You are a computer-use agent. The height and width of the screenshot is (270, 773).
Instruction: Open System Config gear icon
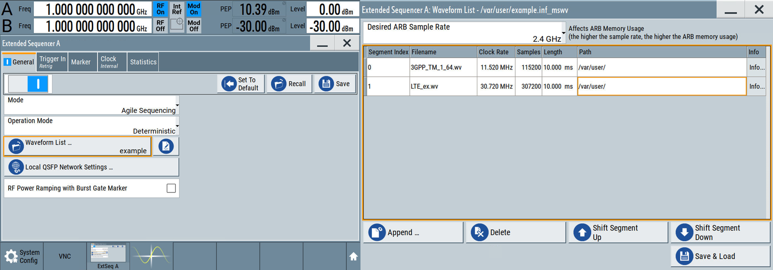point(11,256)
